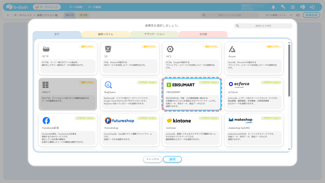Click the futureshop description text
325x183 pixels.
[128, 136]
